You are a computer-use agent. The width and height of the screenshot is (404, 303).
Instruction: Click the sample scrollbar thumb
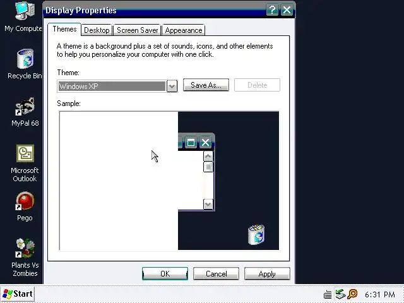click(208, 167)
